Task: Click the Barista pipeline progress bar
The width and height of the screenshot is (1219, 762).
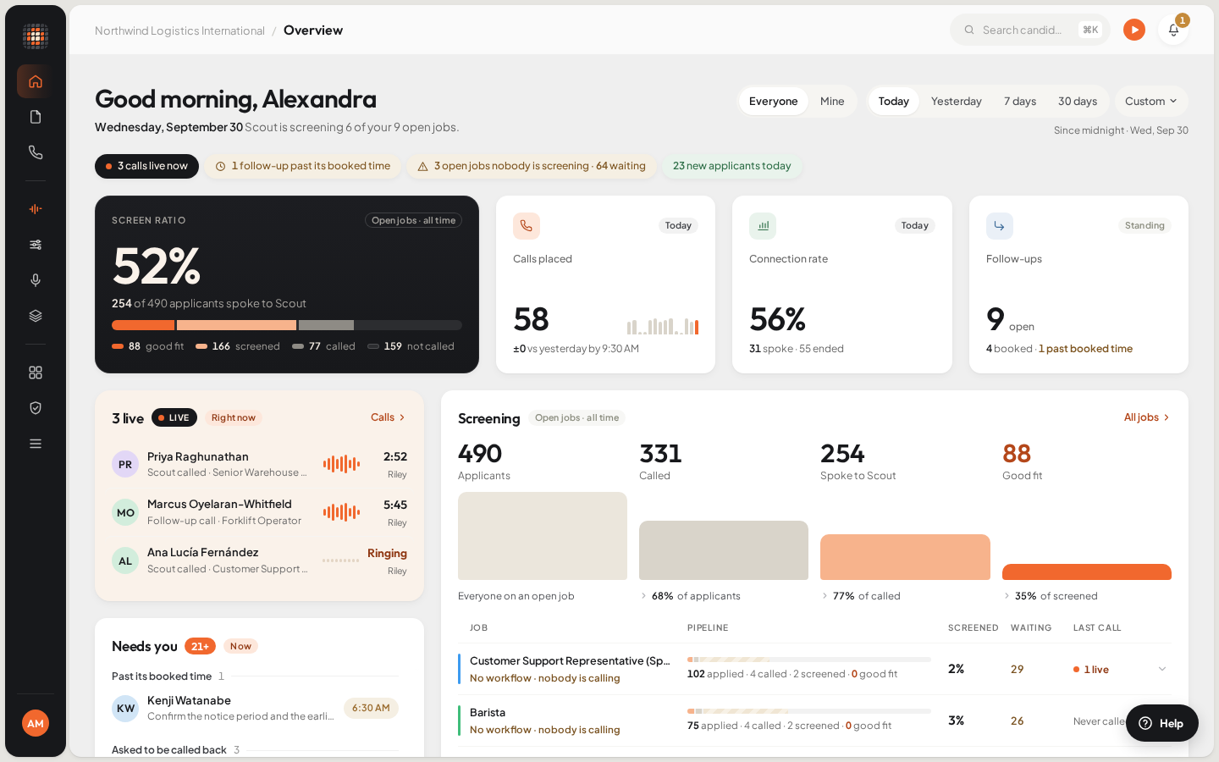Action: tap(809, 711)
